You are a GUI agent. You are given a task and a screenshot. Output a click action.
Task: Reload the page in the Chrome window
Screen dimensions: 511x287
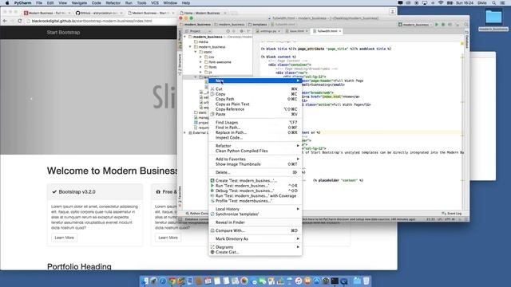click(20, 21)
